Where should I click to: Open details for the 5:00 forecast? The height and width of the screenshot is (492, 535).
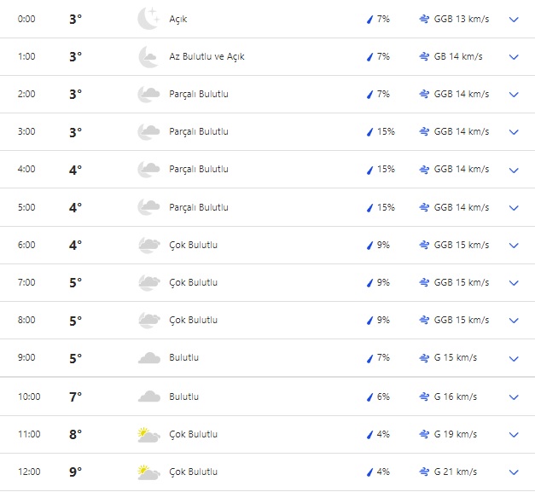click(x=513, y=207)
